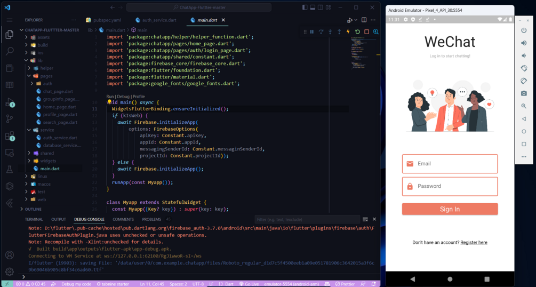This screenshot has height=287, width=536.
Task: Open database_service file in explorer
Action: pos(59,146)
